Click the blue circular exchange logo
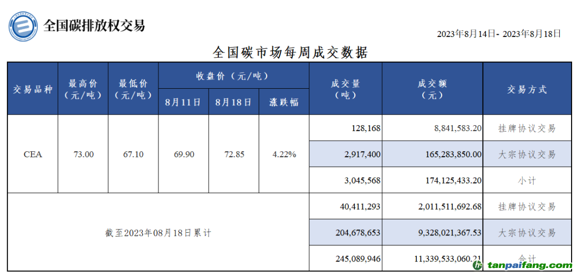 (23, 27)
